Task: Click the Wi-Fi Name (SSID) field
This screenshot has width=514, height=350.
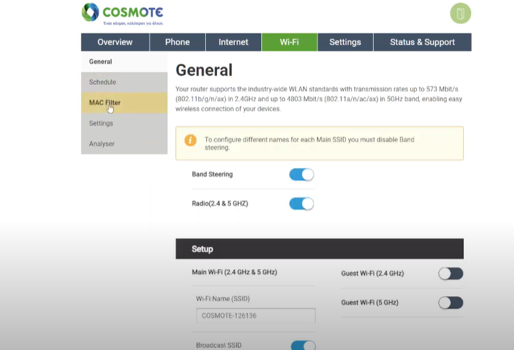Action: (255, 316)
